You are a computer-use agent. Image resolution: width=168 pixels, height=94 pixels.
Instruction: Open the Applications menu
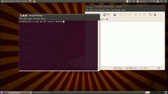pyautogui.click(x=9, y=1)
